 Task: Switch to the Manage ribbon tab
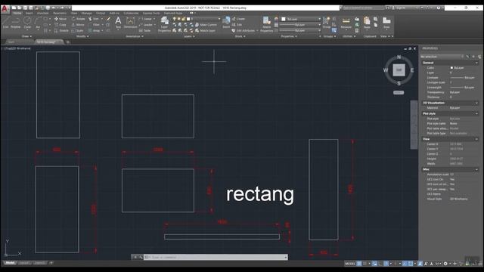86,14
